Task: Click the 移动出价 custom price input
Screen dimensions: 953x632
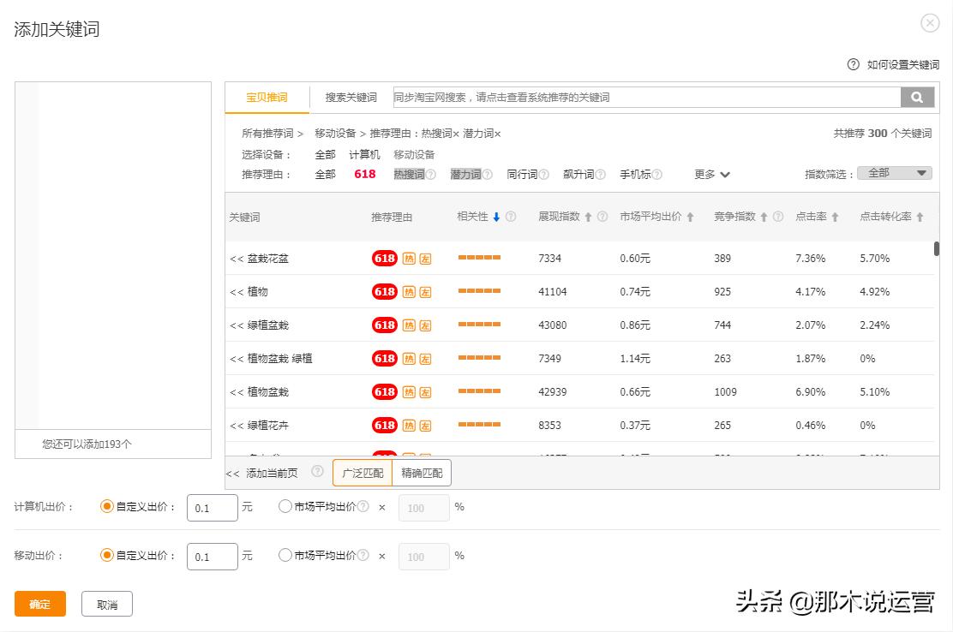Action: pyautogui.click(x=213, y=556)
